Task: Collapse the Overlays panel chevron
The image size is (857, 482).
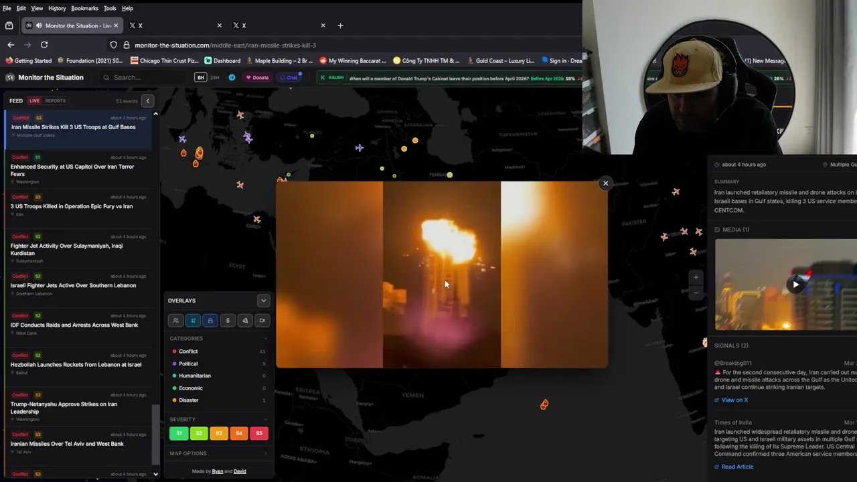Action: coord(263,301)
